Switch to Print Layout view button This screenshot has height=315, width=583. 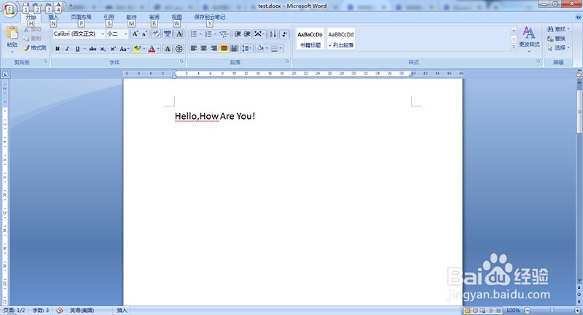[x=468, y=310]
